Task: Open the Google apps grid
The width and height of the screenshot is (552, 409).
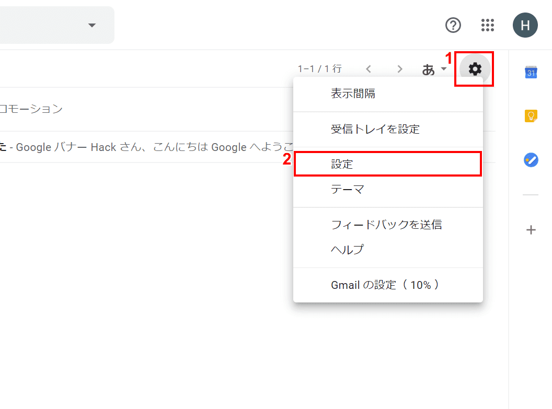Action: point(488,25)
